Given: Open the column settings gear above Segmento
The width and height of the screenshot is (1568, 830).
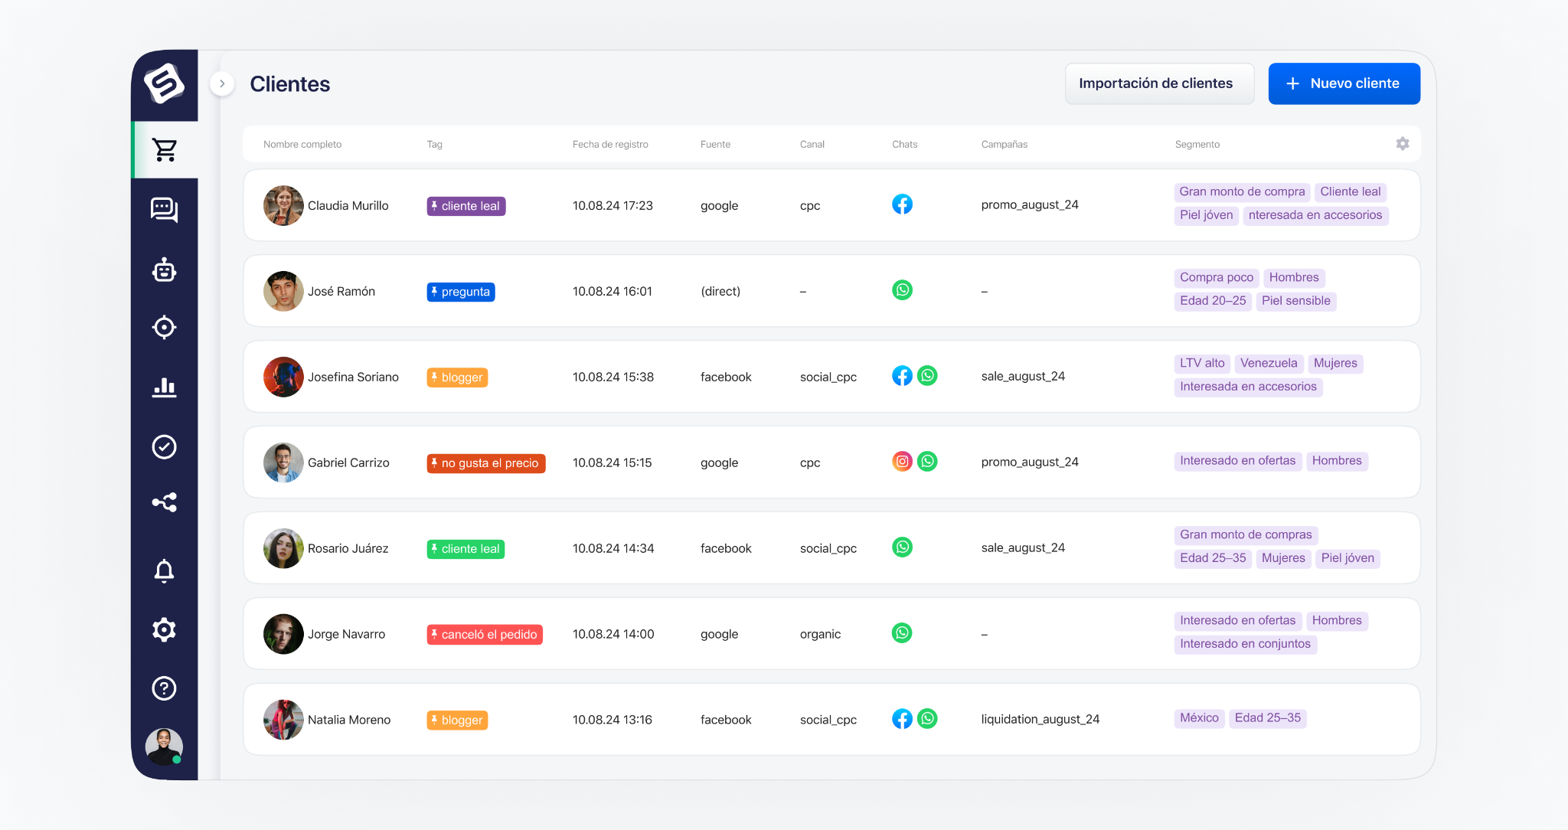Looking at the screenshot, I should pos(1403,143).
